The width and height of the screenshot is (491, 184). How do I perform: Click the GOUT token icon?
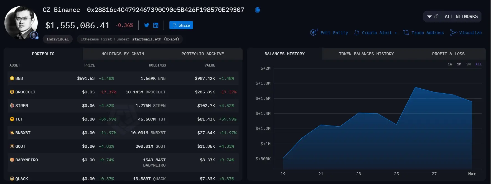tap(12, 146)
